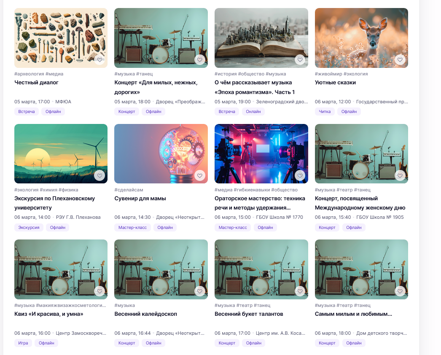Click hashtags «#живоймир #экология»

(x=341, y=74)
